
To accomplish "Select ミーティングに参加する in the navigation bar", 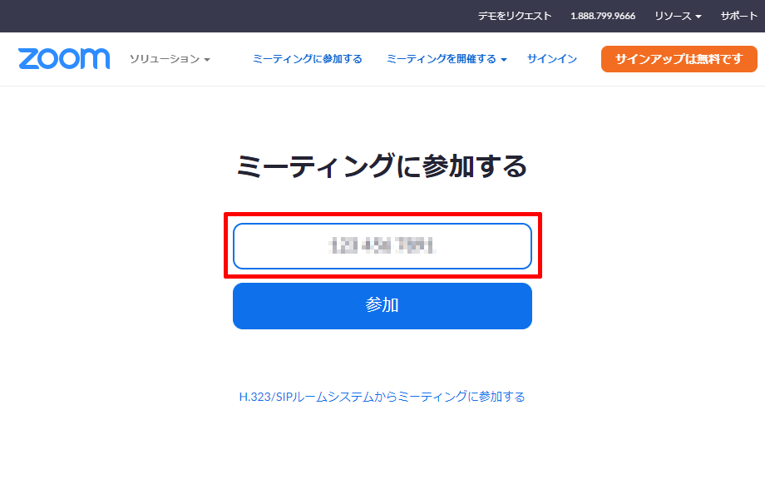I will [x=308, y=59].
